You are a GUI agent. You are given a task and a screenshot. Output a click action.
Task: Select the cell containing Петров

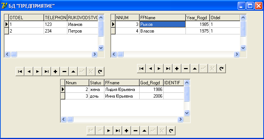point(83,31)
